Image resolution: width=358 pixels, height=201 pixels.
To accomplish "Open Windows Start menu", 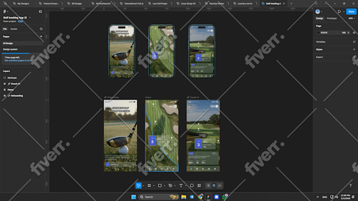I will [134, 197].
